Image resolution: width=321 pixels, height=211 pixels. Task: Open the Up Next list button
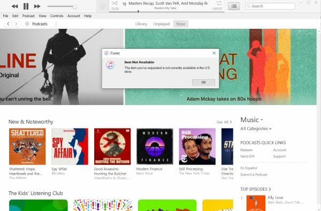234,6
